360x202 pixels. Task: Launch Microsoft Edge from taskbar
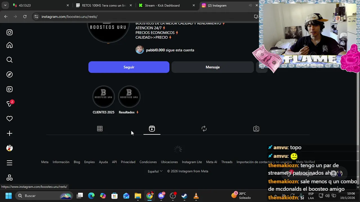pos(91,196)
